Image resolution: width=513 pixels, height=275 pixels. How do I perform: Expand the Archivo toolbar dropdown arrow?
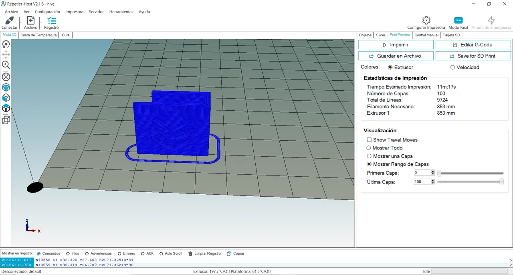pyautogui.click(x=41, y=23)
